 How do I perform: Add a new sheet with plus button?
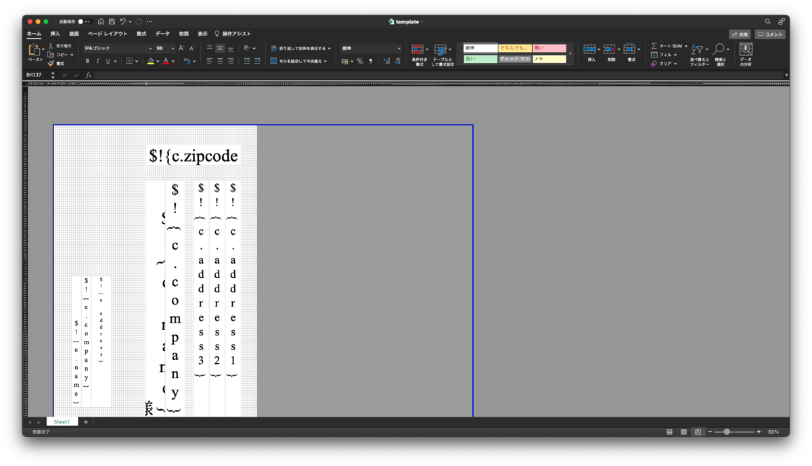click(x=86, y=422)
